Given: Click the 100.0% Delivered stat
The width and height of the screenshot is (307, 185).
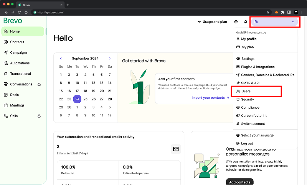Looking at the screenshot, I should (x=88, y=170).
